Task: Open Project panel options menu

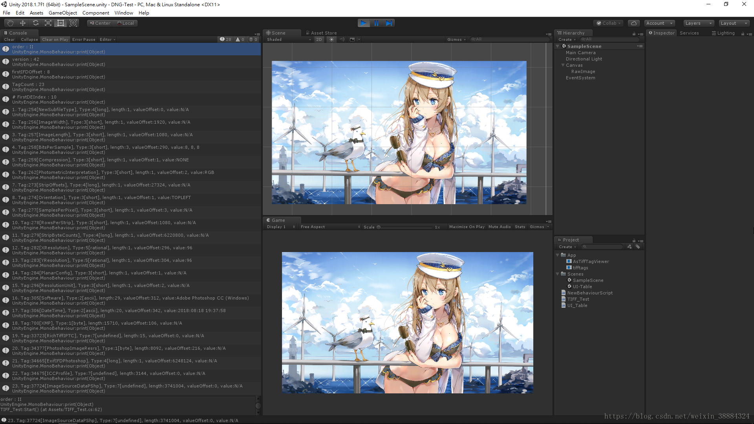Action: (x=641, y=241)
